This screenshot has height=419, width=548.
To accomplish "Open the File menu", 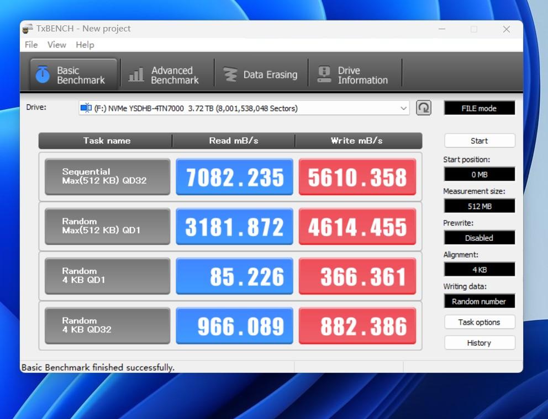I will [31, 45].
